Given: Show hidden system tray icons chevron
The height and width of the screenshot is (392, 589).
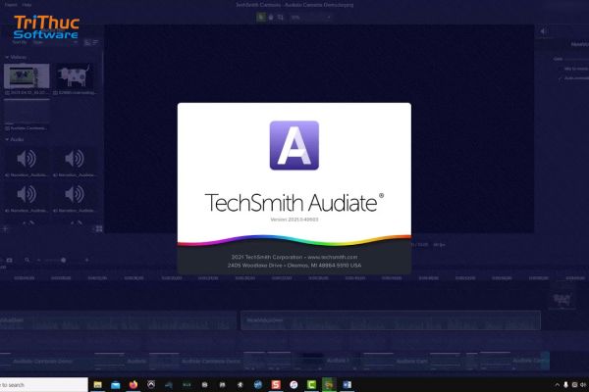Looking at the screenshot, I should pos(557,385).
